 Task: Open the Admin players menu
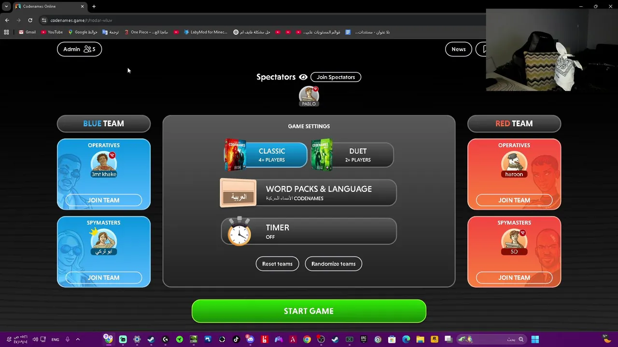[x=79, y=49]
